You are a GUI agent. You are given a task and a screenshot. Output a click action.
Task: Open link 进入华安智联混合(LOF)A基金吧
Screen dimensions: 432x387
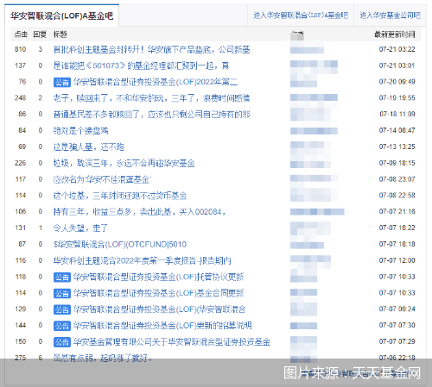pos(301,16)
